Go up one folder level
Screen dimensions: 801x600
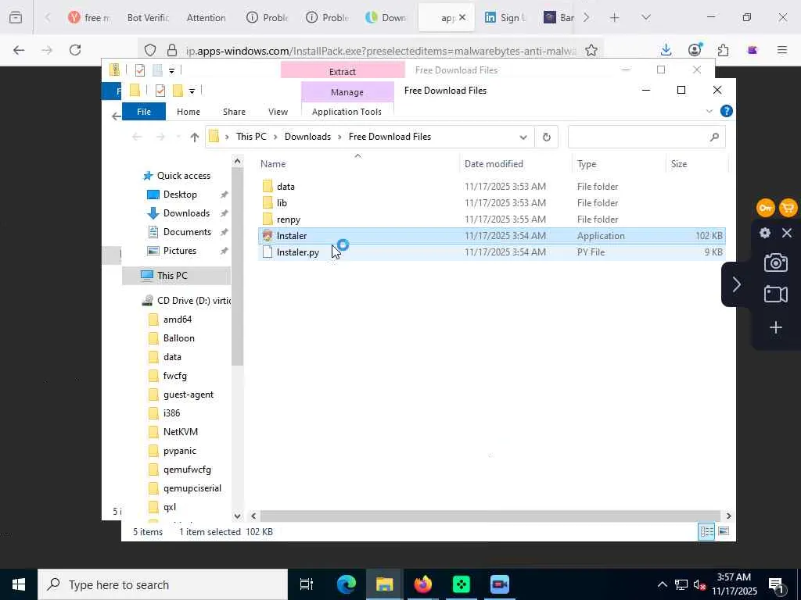[x=194, y=137]
